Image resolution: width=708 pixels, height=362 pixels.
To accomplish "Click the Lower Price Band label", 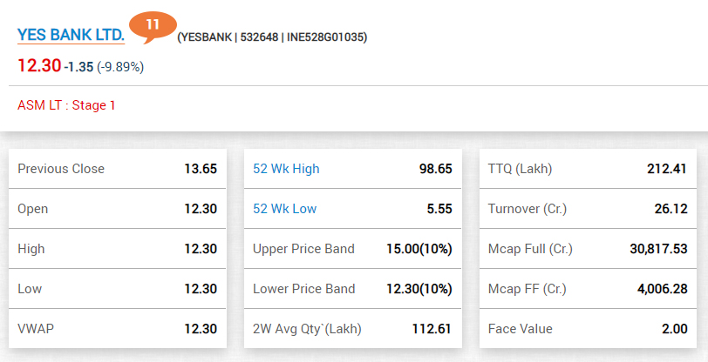I will pos(303,289).
